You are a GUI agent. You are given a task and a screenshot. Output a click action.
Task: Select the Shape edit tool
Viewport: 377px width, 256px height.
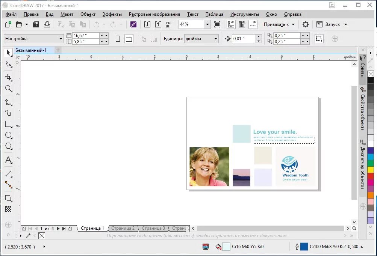8,64
